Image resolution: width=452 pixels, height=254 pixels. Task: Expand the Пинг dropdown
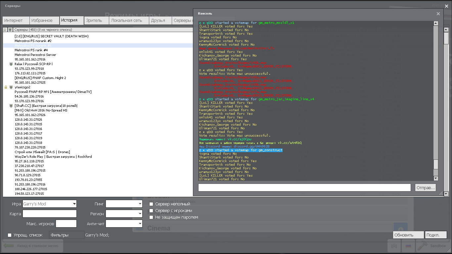(x=124, y=204)
